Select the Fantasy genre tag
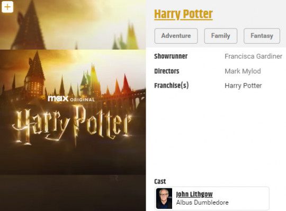The image size is (286, 211). point(262,36)
